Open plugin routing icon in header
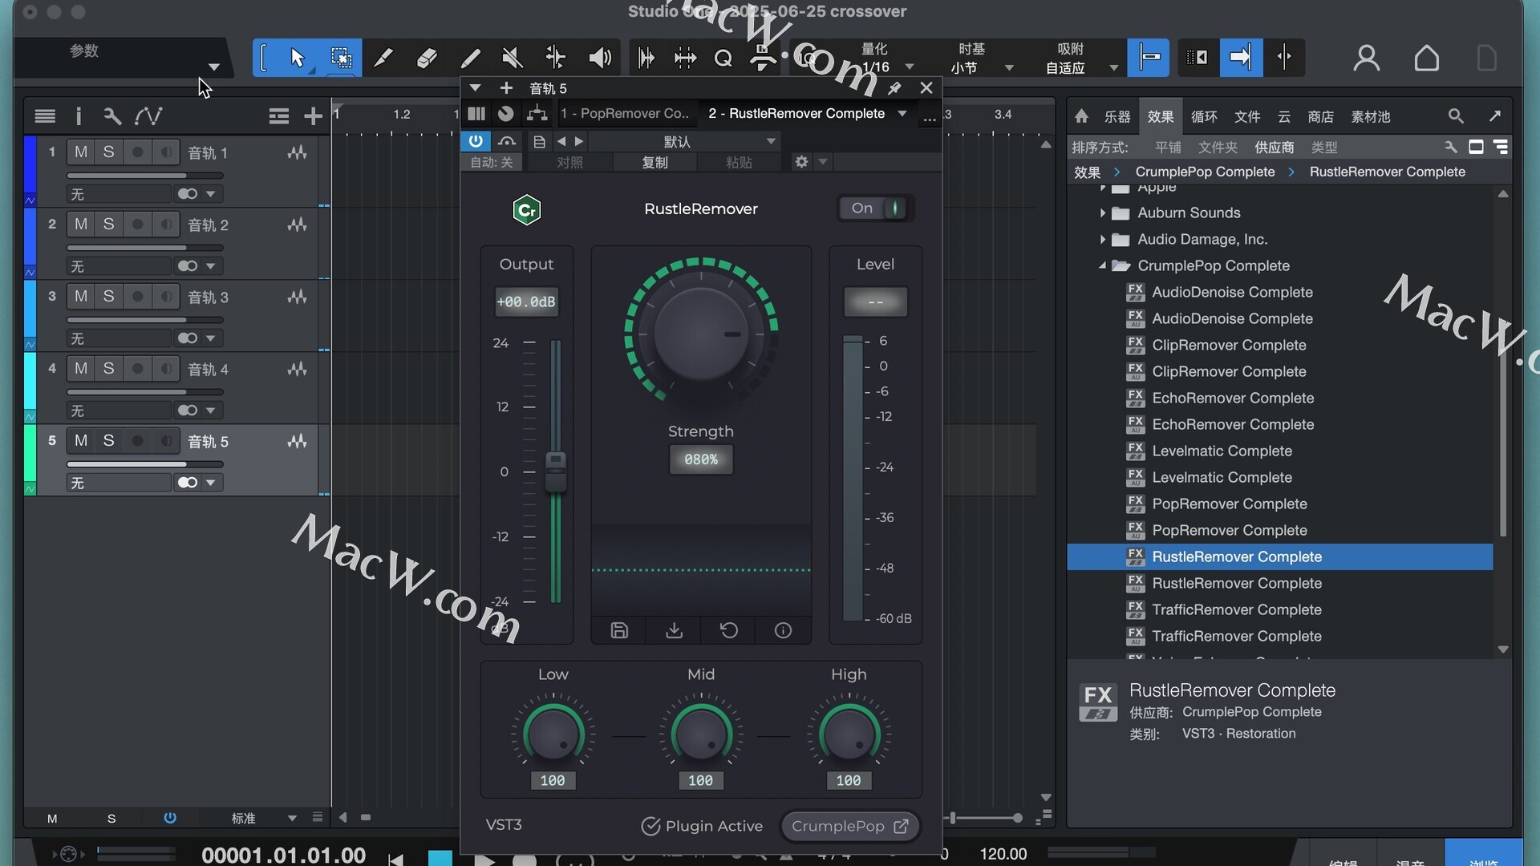1540x866 pixels. point(537,114)
